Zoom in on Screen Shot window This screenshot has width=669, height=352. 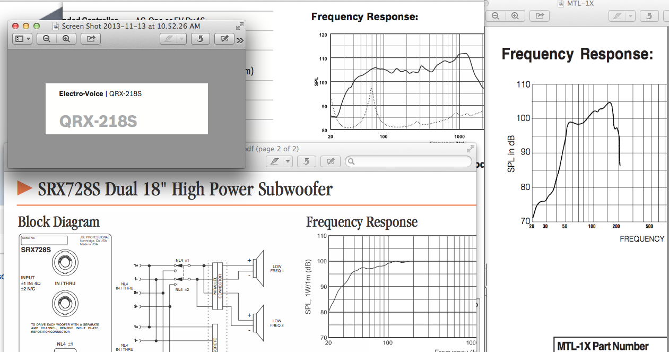click(66, 39)
